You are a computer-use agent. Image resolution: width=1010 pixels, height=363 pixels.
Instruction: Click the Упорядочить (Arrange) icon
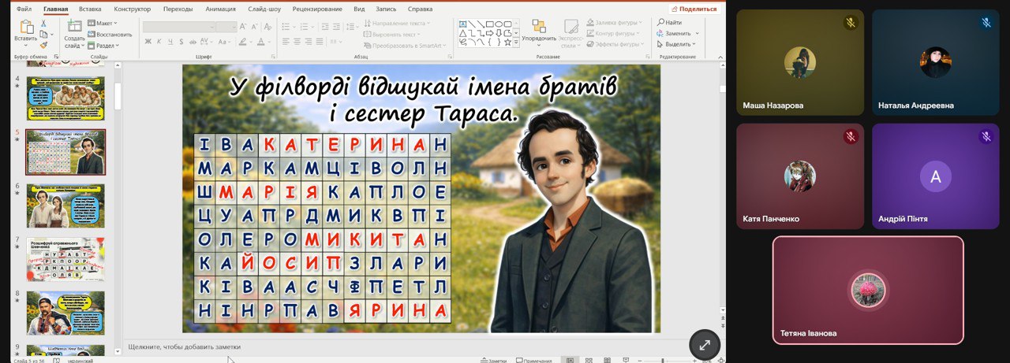539,28
